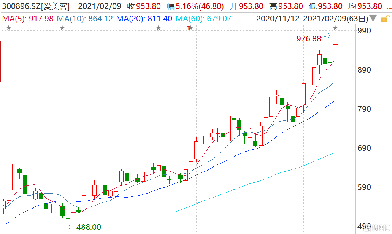Click the leftmost star event marker
This screenshot has height=234, width=392.
click(x=9, y=28)
